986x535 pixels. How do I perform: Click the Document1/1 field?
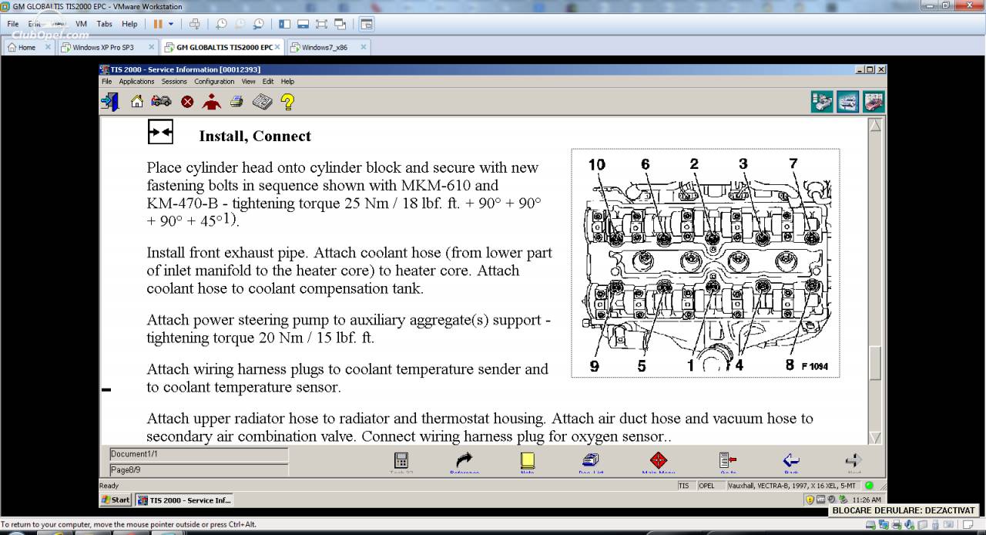(199, 454)
